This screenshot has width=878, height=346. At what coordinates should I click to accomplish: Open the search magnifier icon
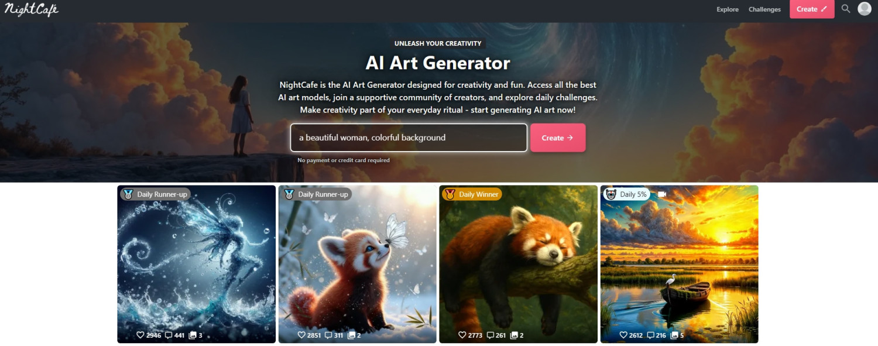[846, 9]
